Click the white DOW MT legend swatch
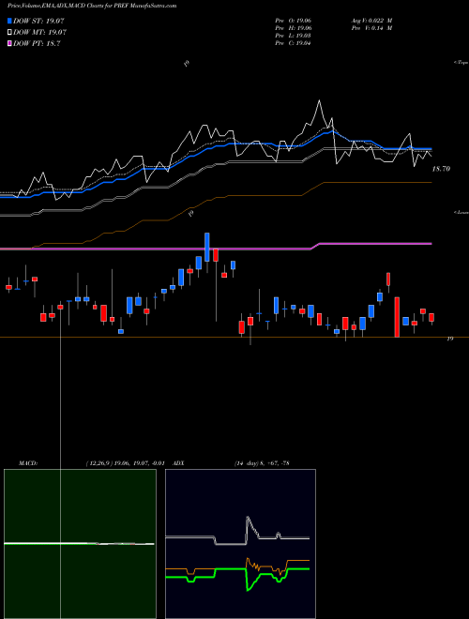Viewport: 469px width, 619px height. pos(10,33)
